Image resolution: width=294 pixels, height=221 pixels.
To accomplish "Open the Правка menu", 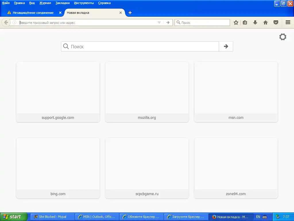I will tap(19, 3).
